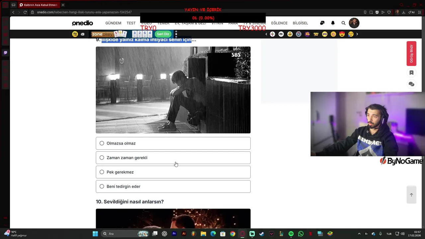This screenshot has width=425, height=239.
Task: Open WhatsApp from the taskbar
Action: pyautogui.click(x=301, y=234)
